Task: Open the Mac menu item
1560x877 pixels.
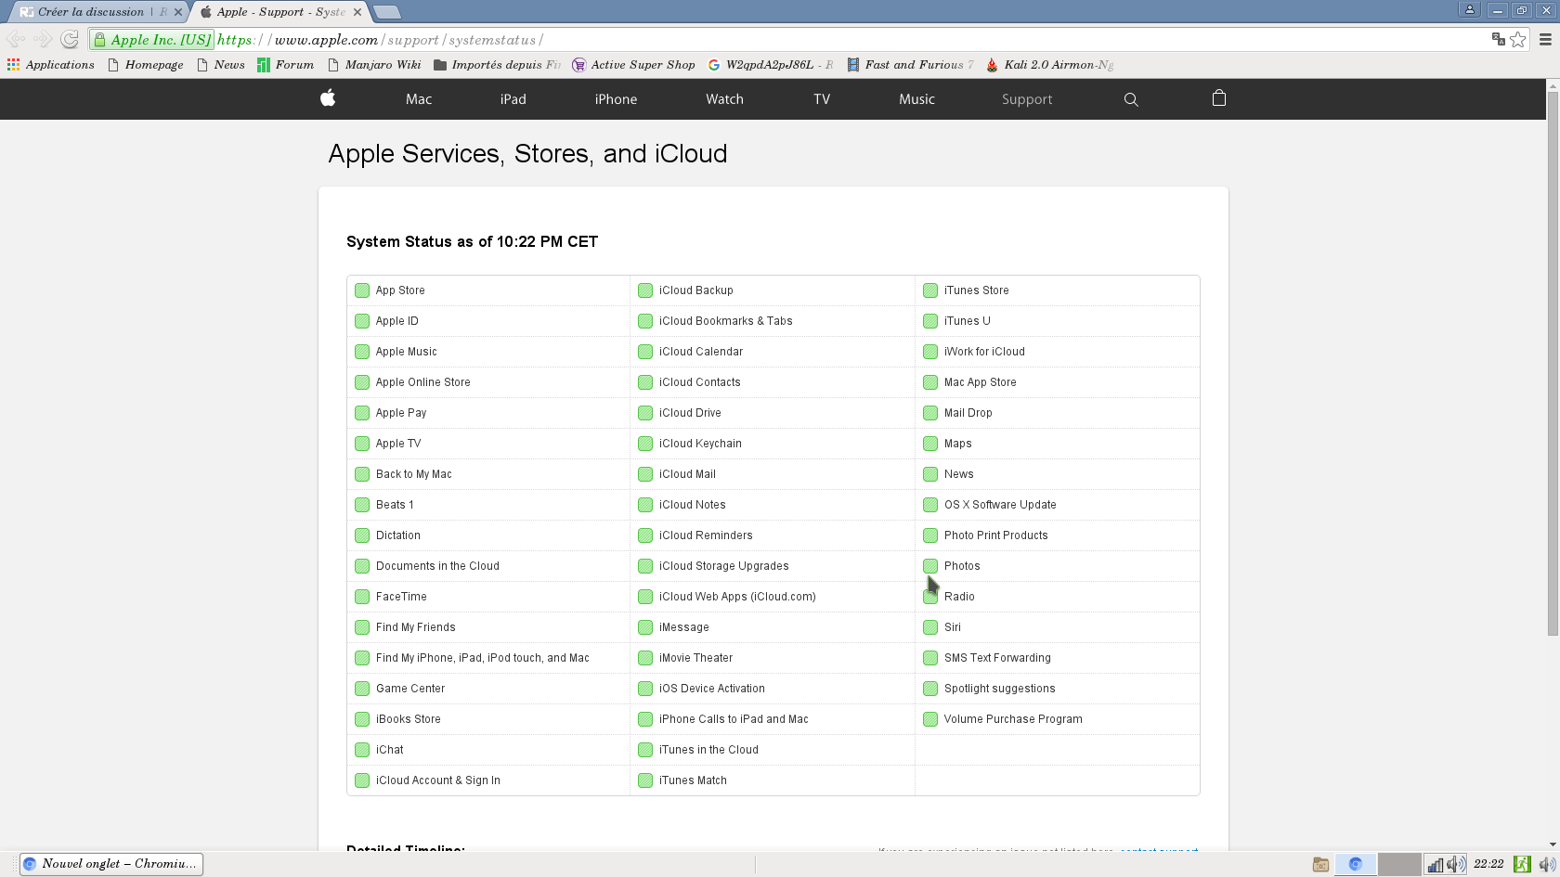Action: point(419,99)
